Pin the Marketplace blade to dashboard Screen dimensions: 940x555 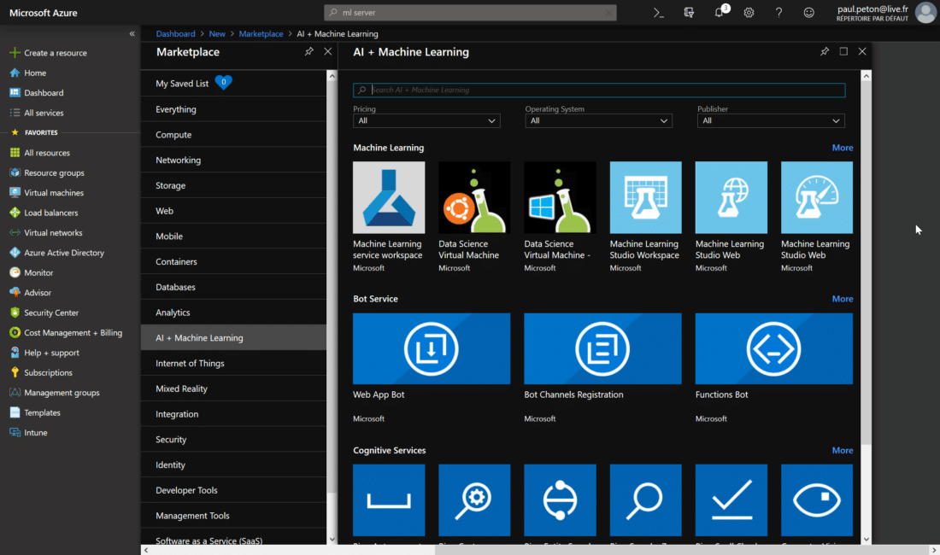coord(308,51)
